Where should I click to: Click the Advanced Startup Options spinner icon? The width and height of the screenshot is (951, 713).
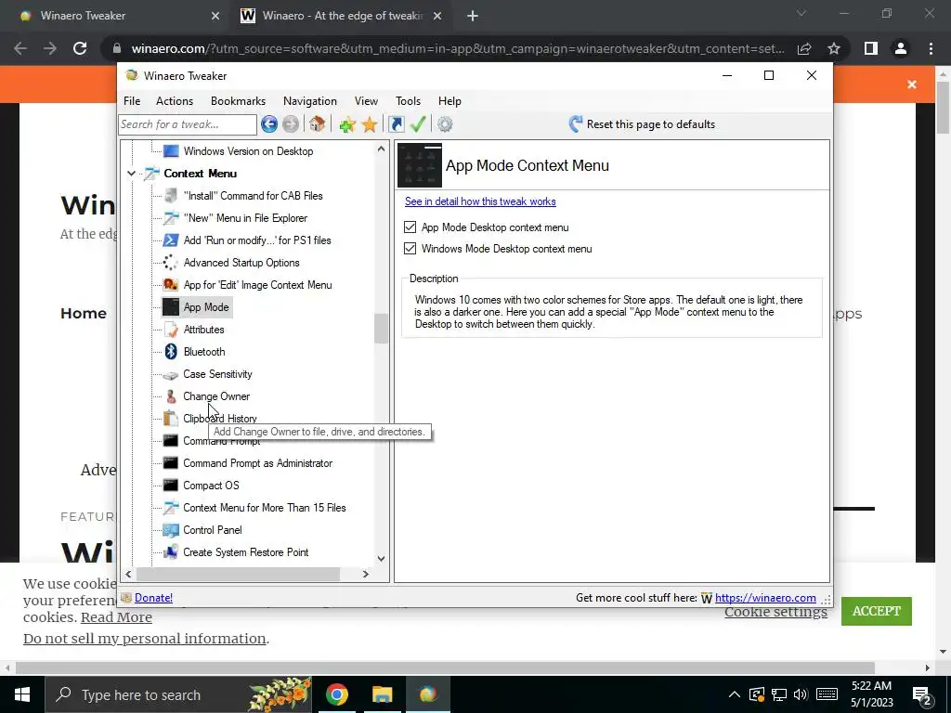(171, 263)
